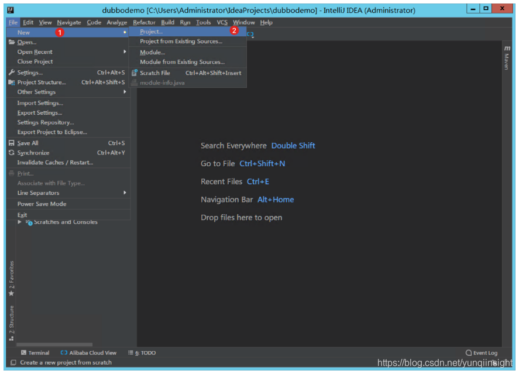Open the Window menu

243,22
